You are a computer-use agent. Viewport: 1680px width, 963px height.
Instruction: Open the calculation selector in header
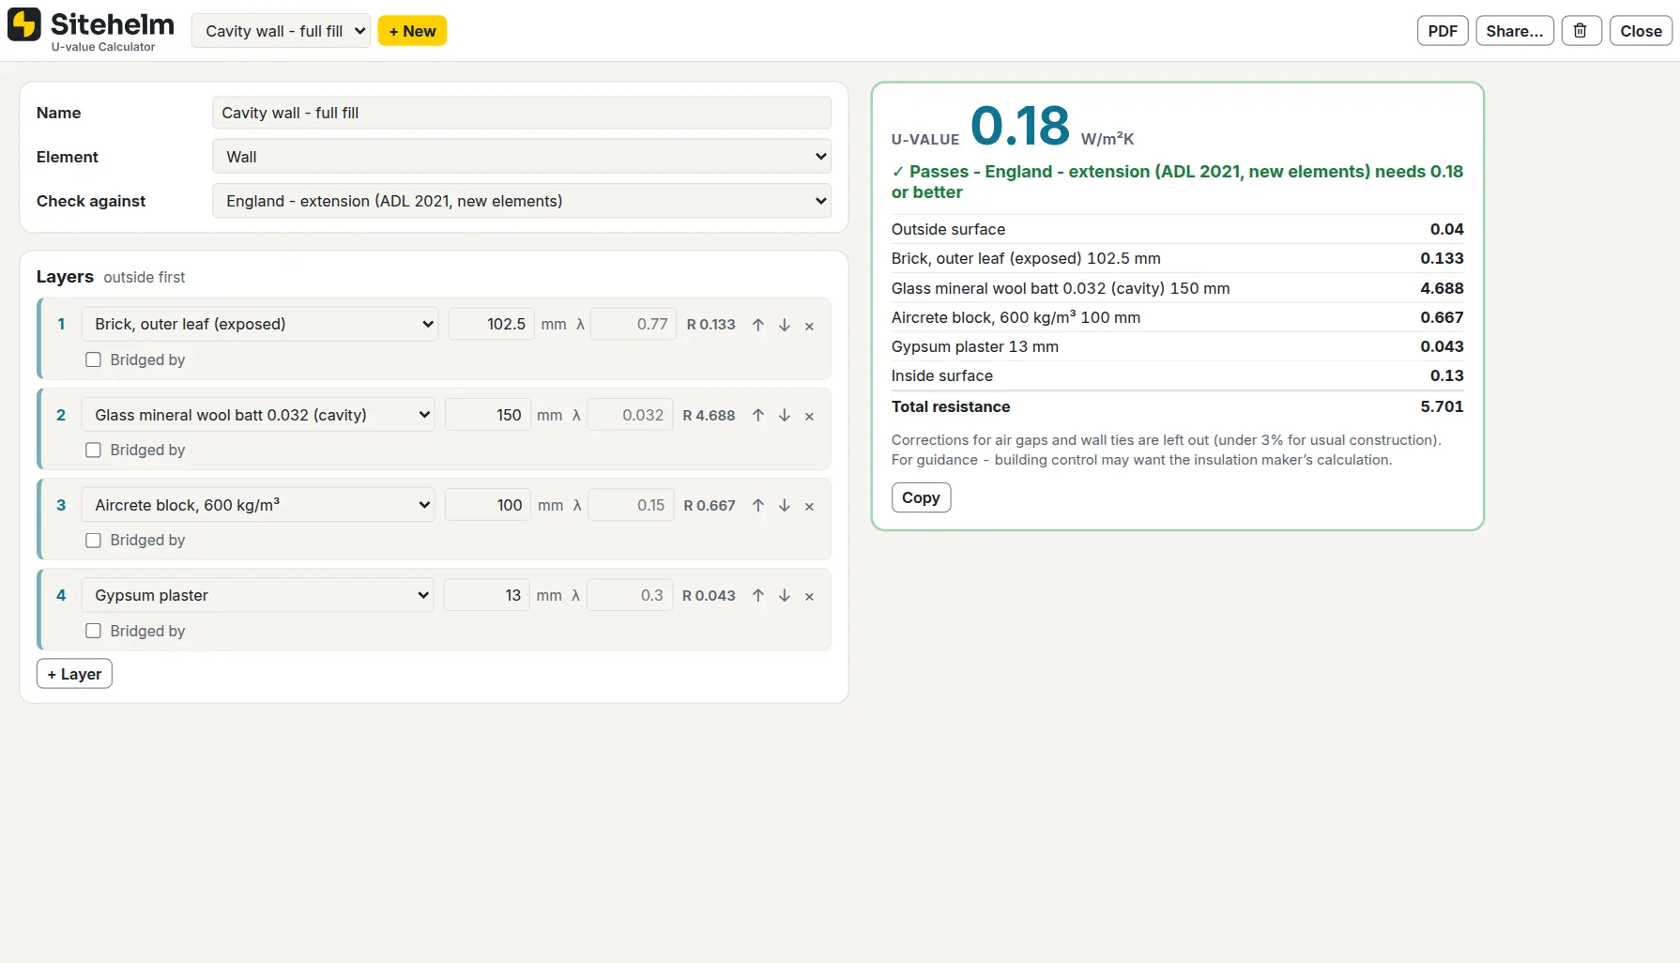[281, 31]
